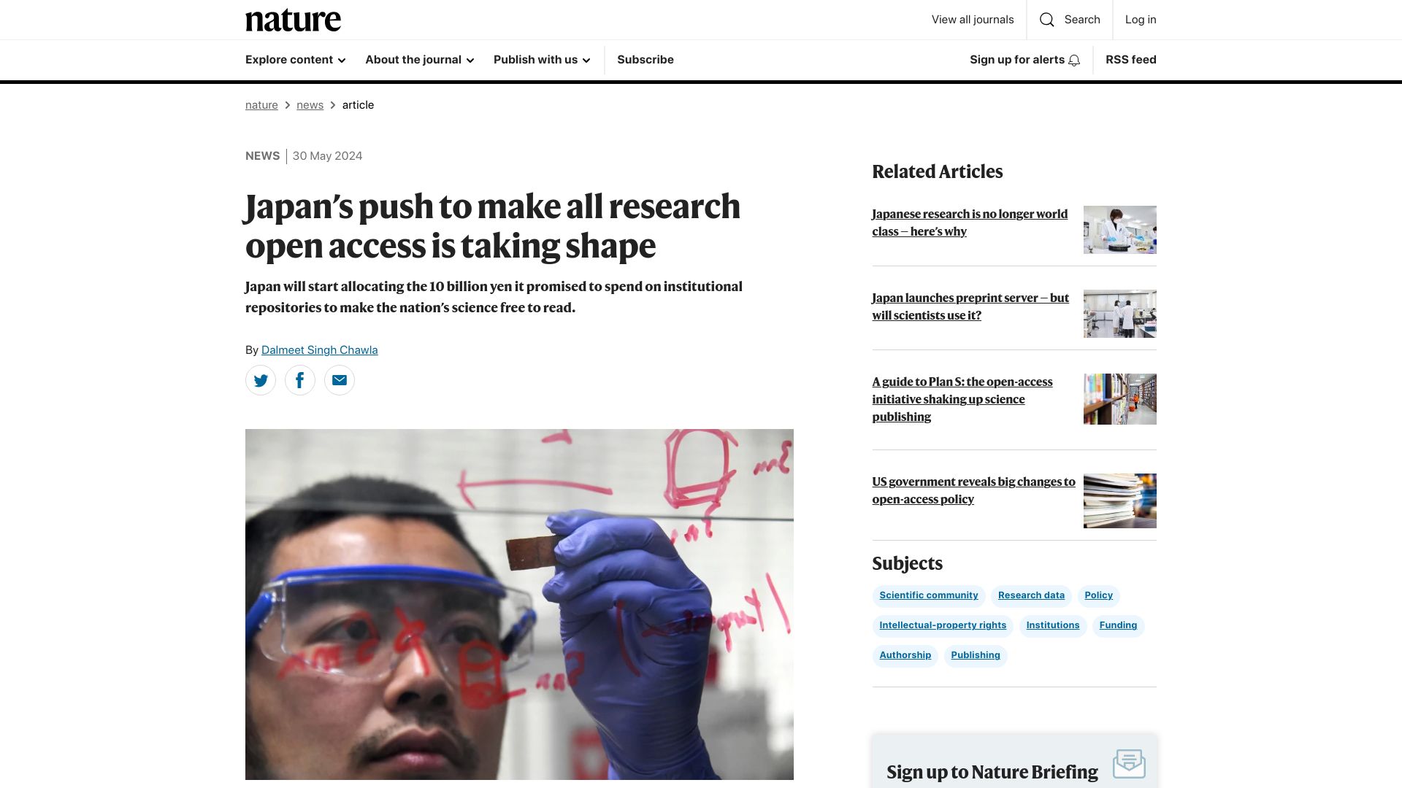
Task: Select the Publishing subject tag
Action: 976,656
